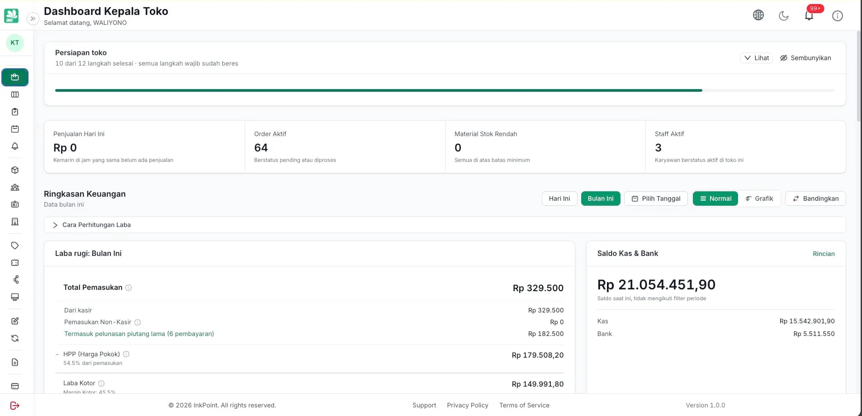Open the bell icon in the sidebar
Screen dimensions: 862x416
pos(15,146)
